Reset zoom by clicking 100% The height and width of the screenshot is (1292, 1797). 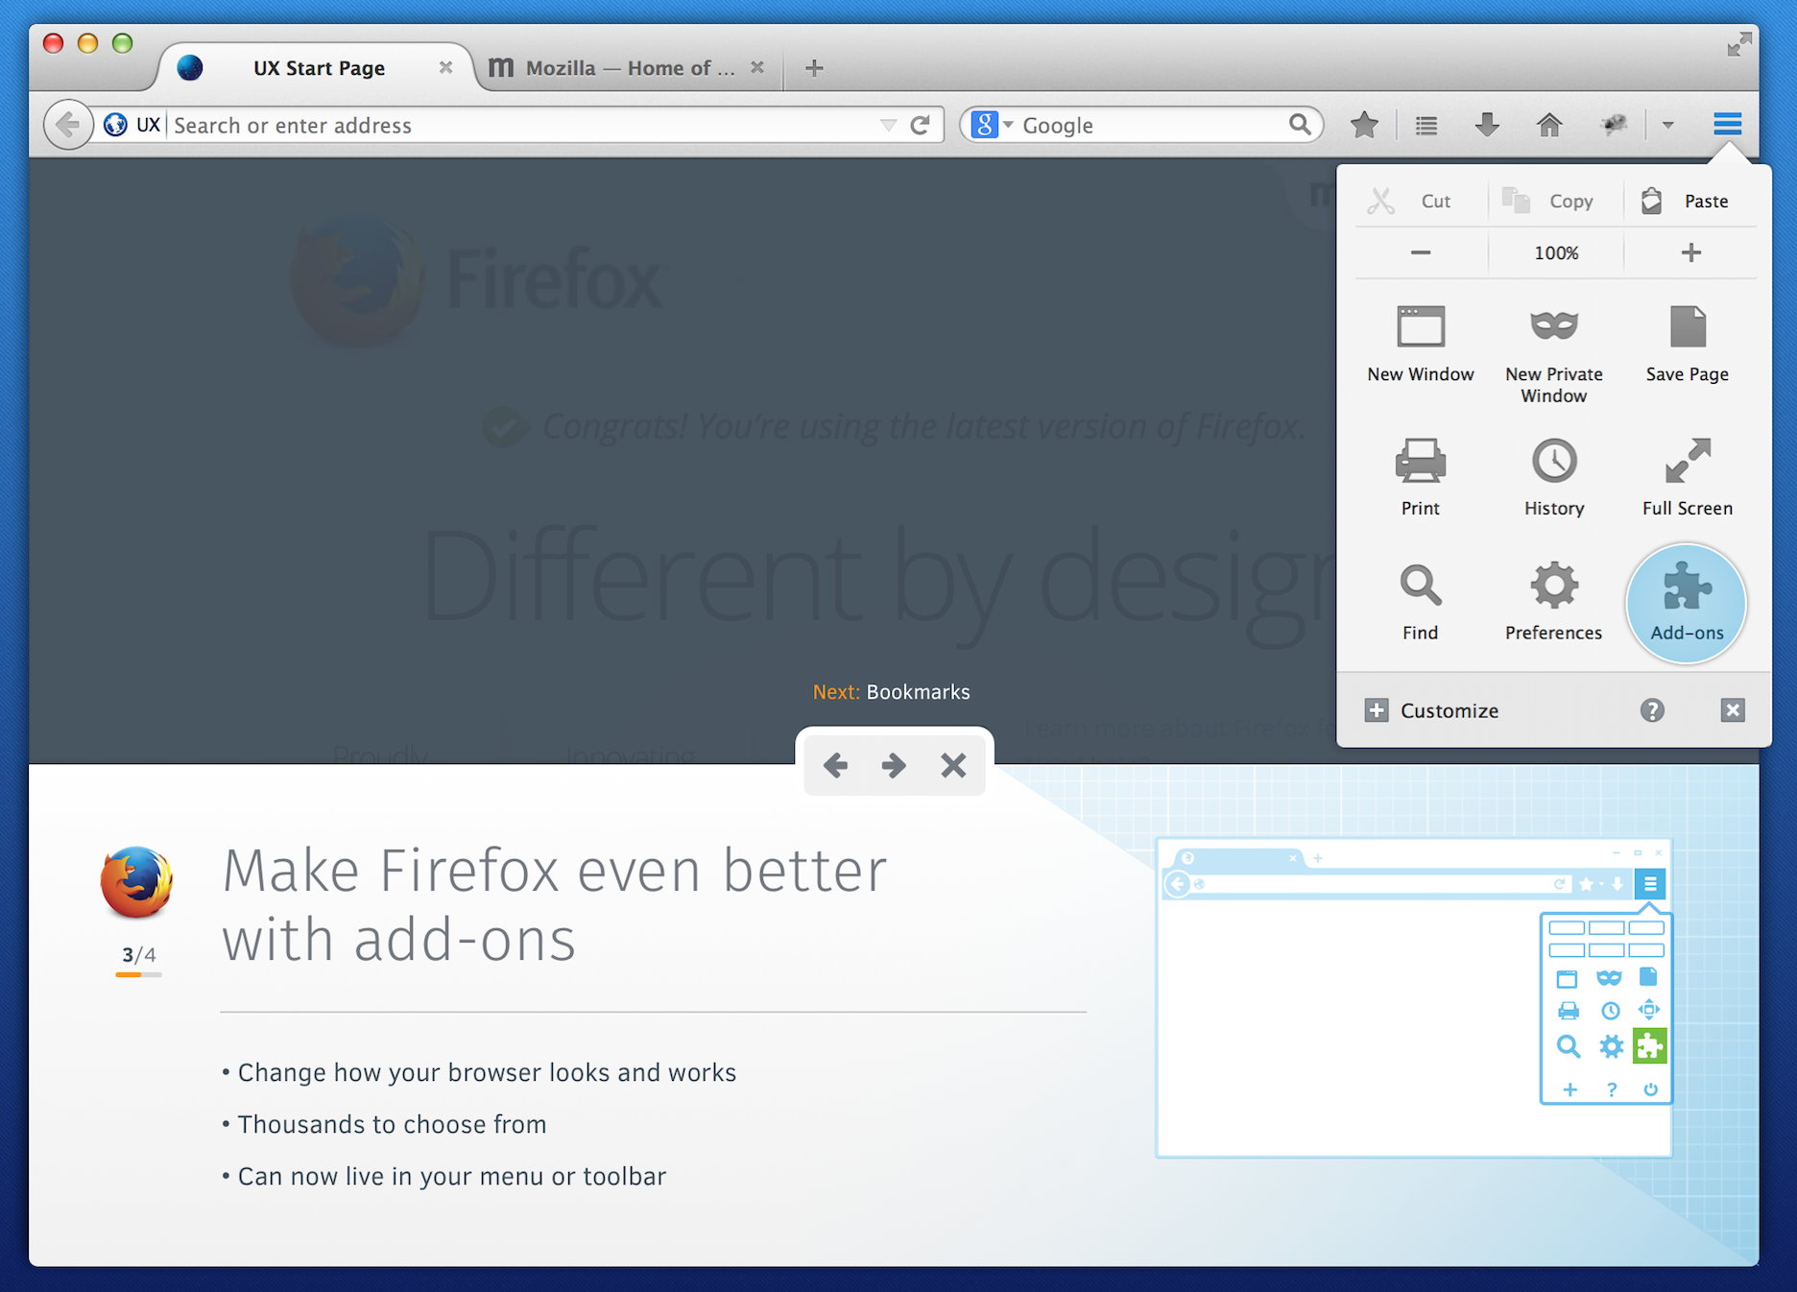click(1556, 252)
